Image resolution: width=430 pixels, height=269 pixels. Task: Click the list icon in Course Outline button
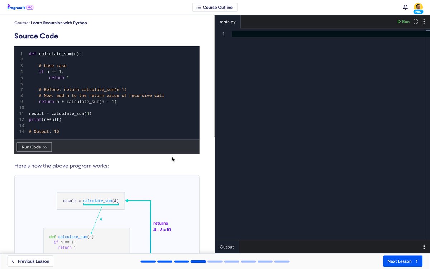click(x=199, y=7)
